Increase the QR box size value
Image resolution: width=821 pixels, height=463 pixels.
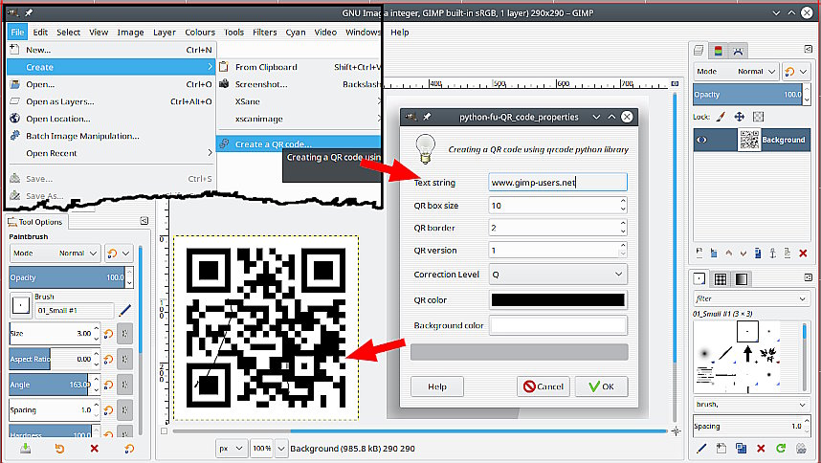[623, 201]
